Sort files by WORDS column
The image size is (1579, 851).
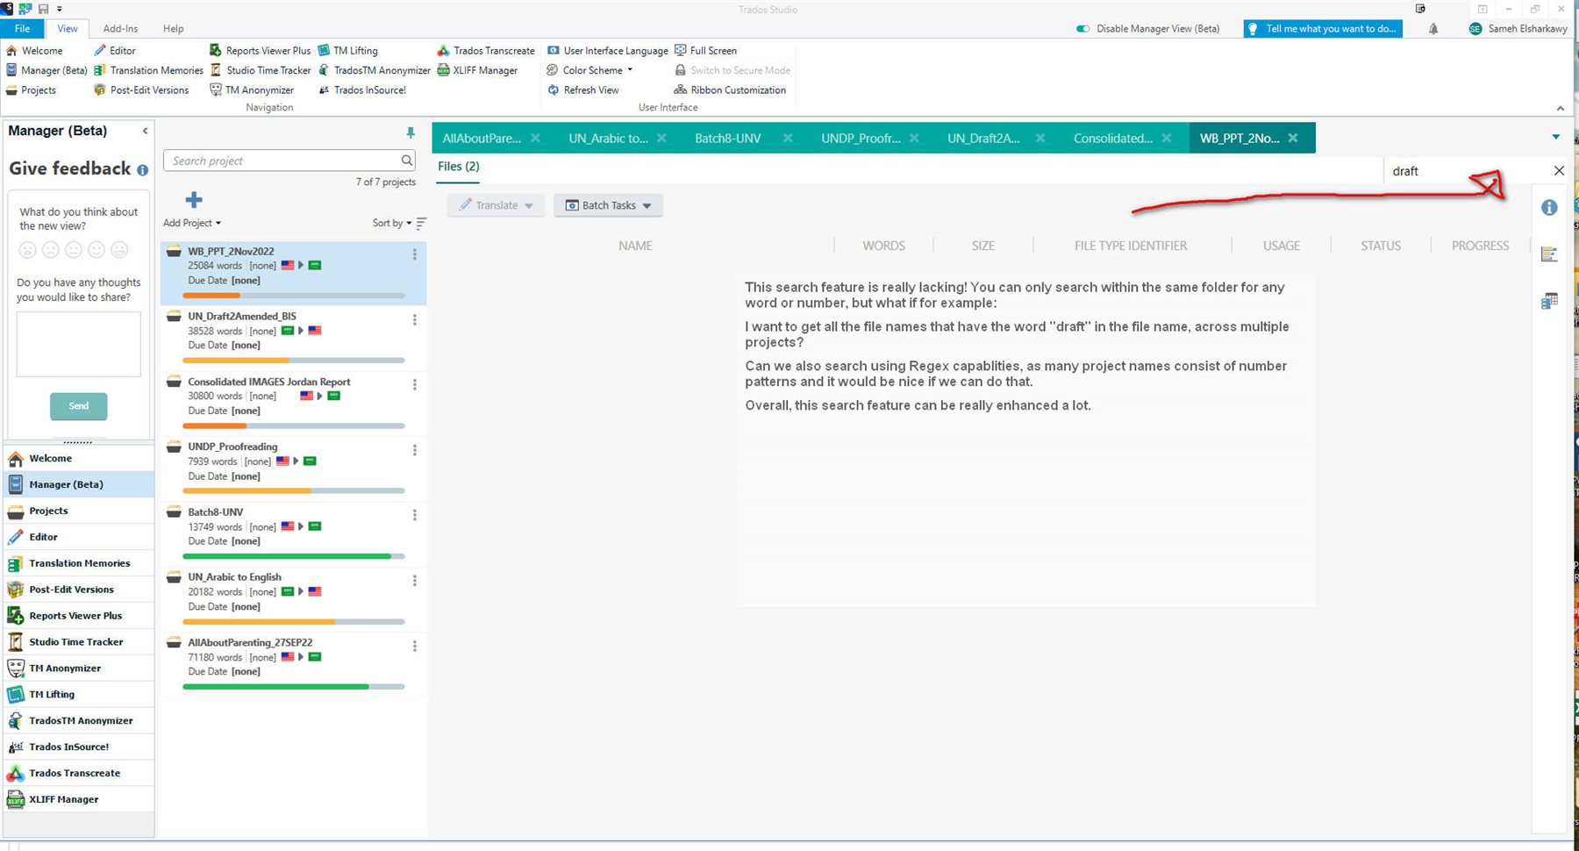pyautogui.click(x=883, y=246)
